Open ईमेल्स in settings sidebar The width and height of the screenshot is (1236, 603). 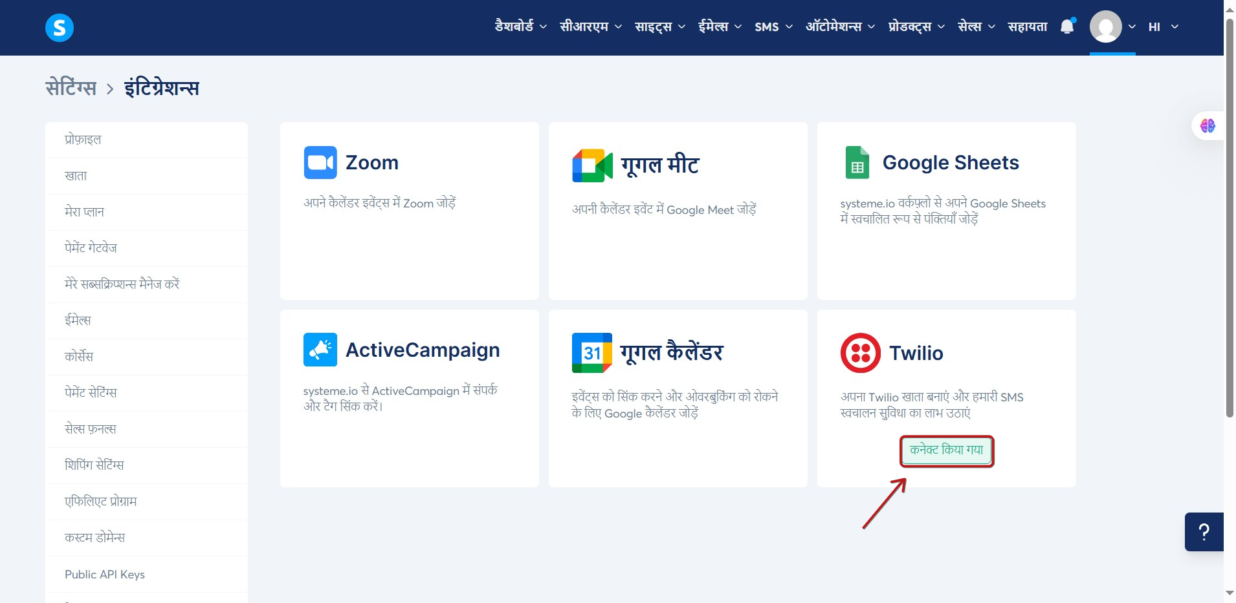click(147, 321)
